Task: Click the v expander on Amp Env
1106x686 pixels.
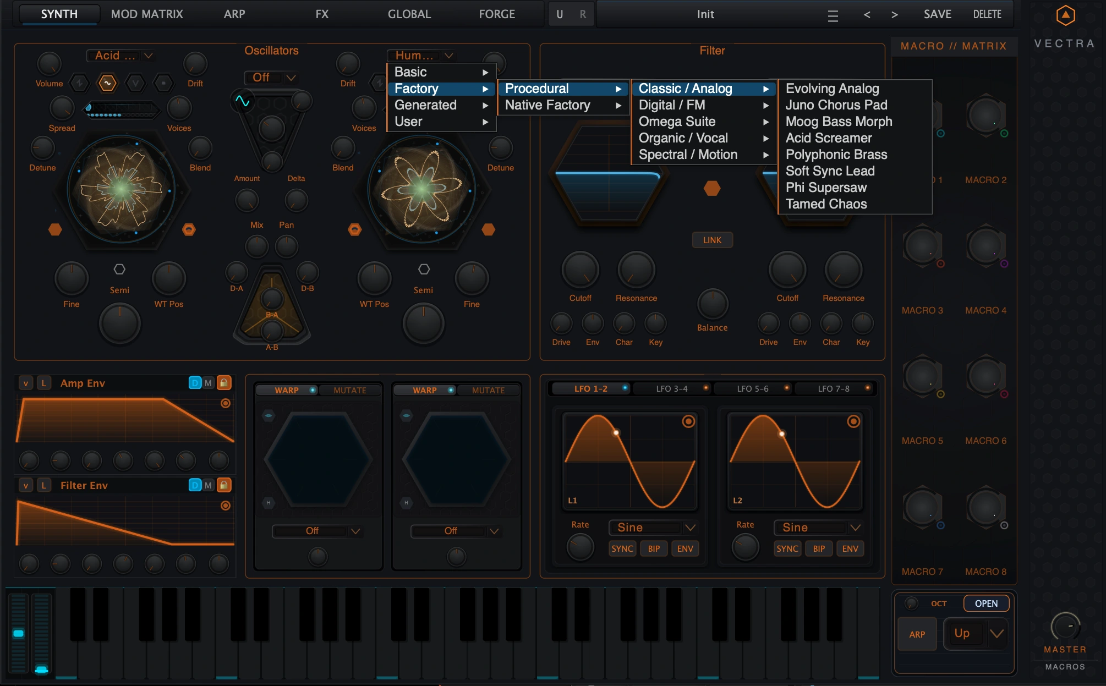Action: point(26,383)
